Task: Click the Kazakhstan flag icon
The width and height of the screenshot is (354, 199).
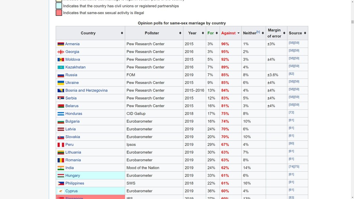Action: 60,67
